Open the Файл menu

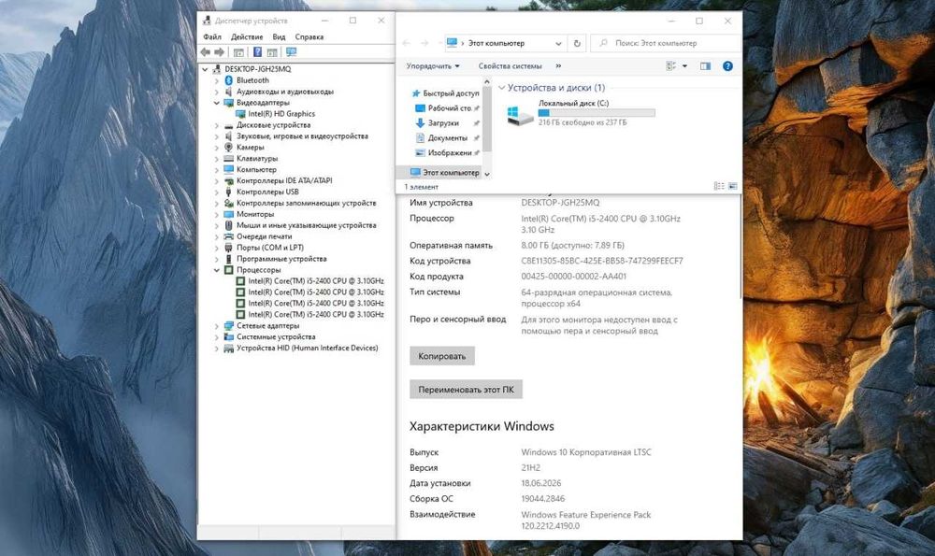(211, 37)
